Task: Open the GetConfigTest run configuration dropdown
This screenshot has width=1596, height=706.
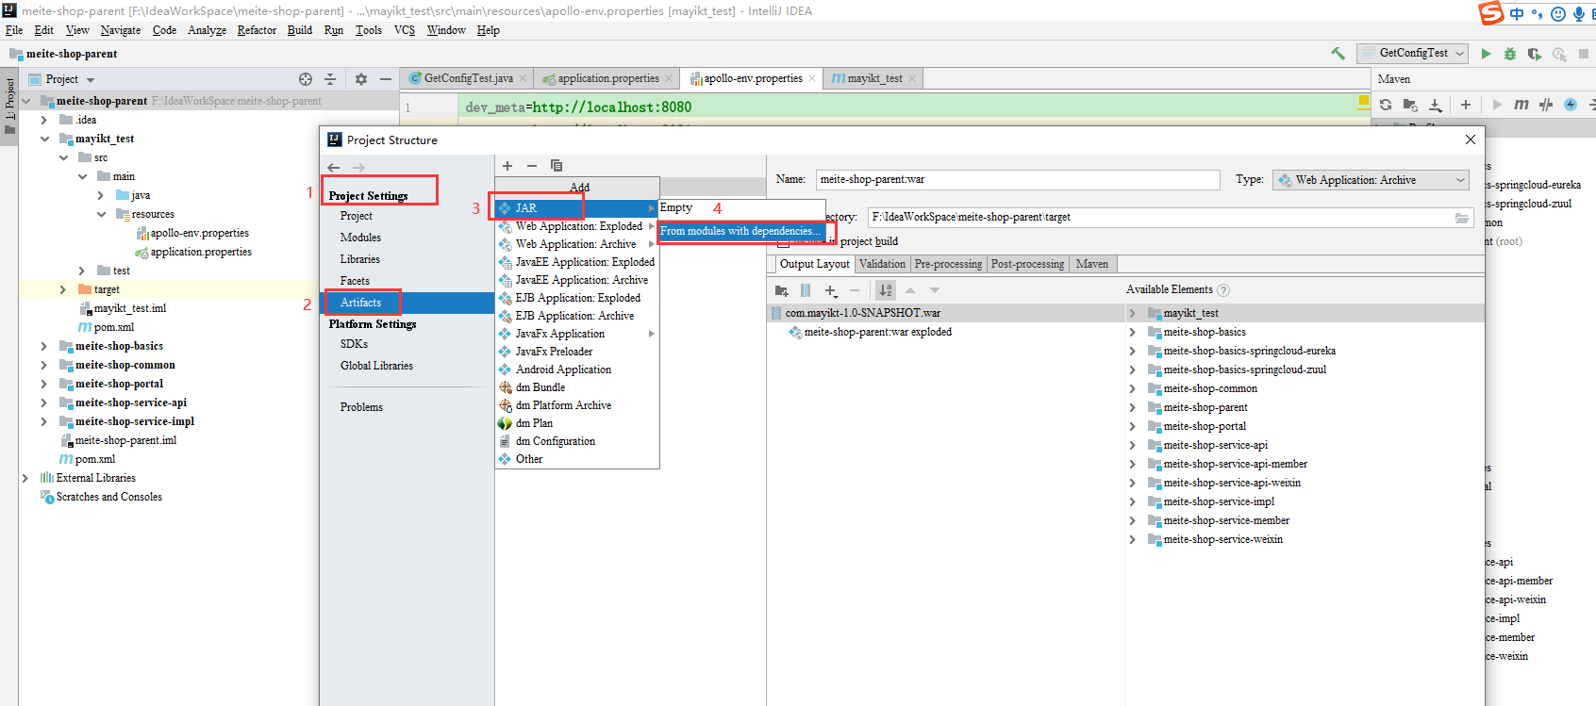Action: tap(1412, 54)
